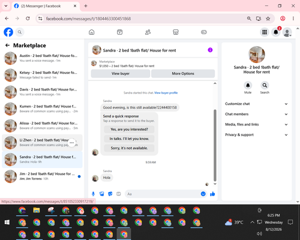300x240 pixels.
Task: Expand Media, files and links section
Action: point(256,124)
